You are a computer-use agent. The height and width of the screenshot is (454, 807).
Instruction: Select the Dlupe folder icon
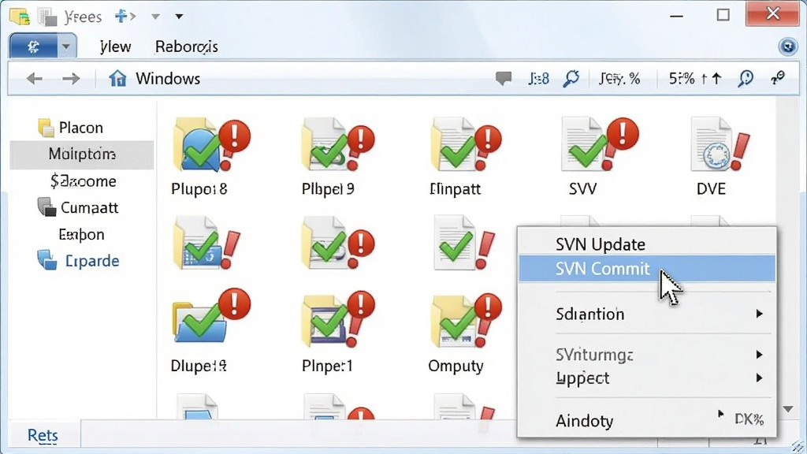(211, 317)
